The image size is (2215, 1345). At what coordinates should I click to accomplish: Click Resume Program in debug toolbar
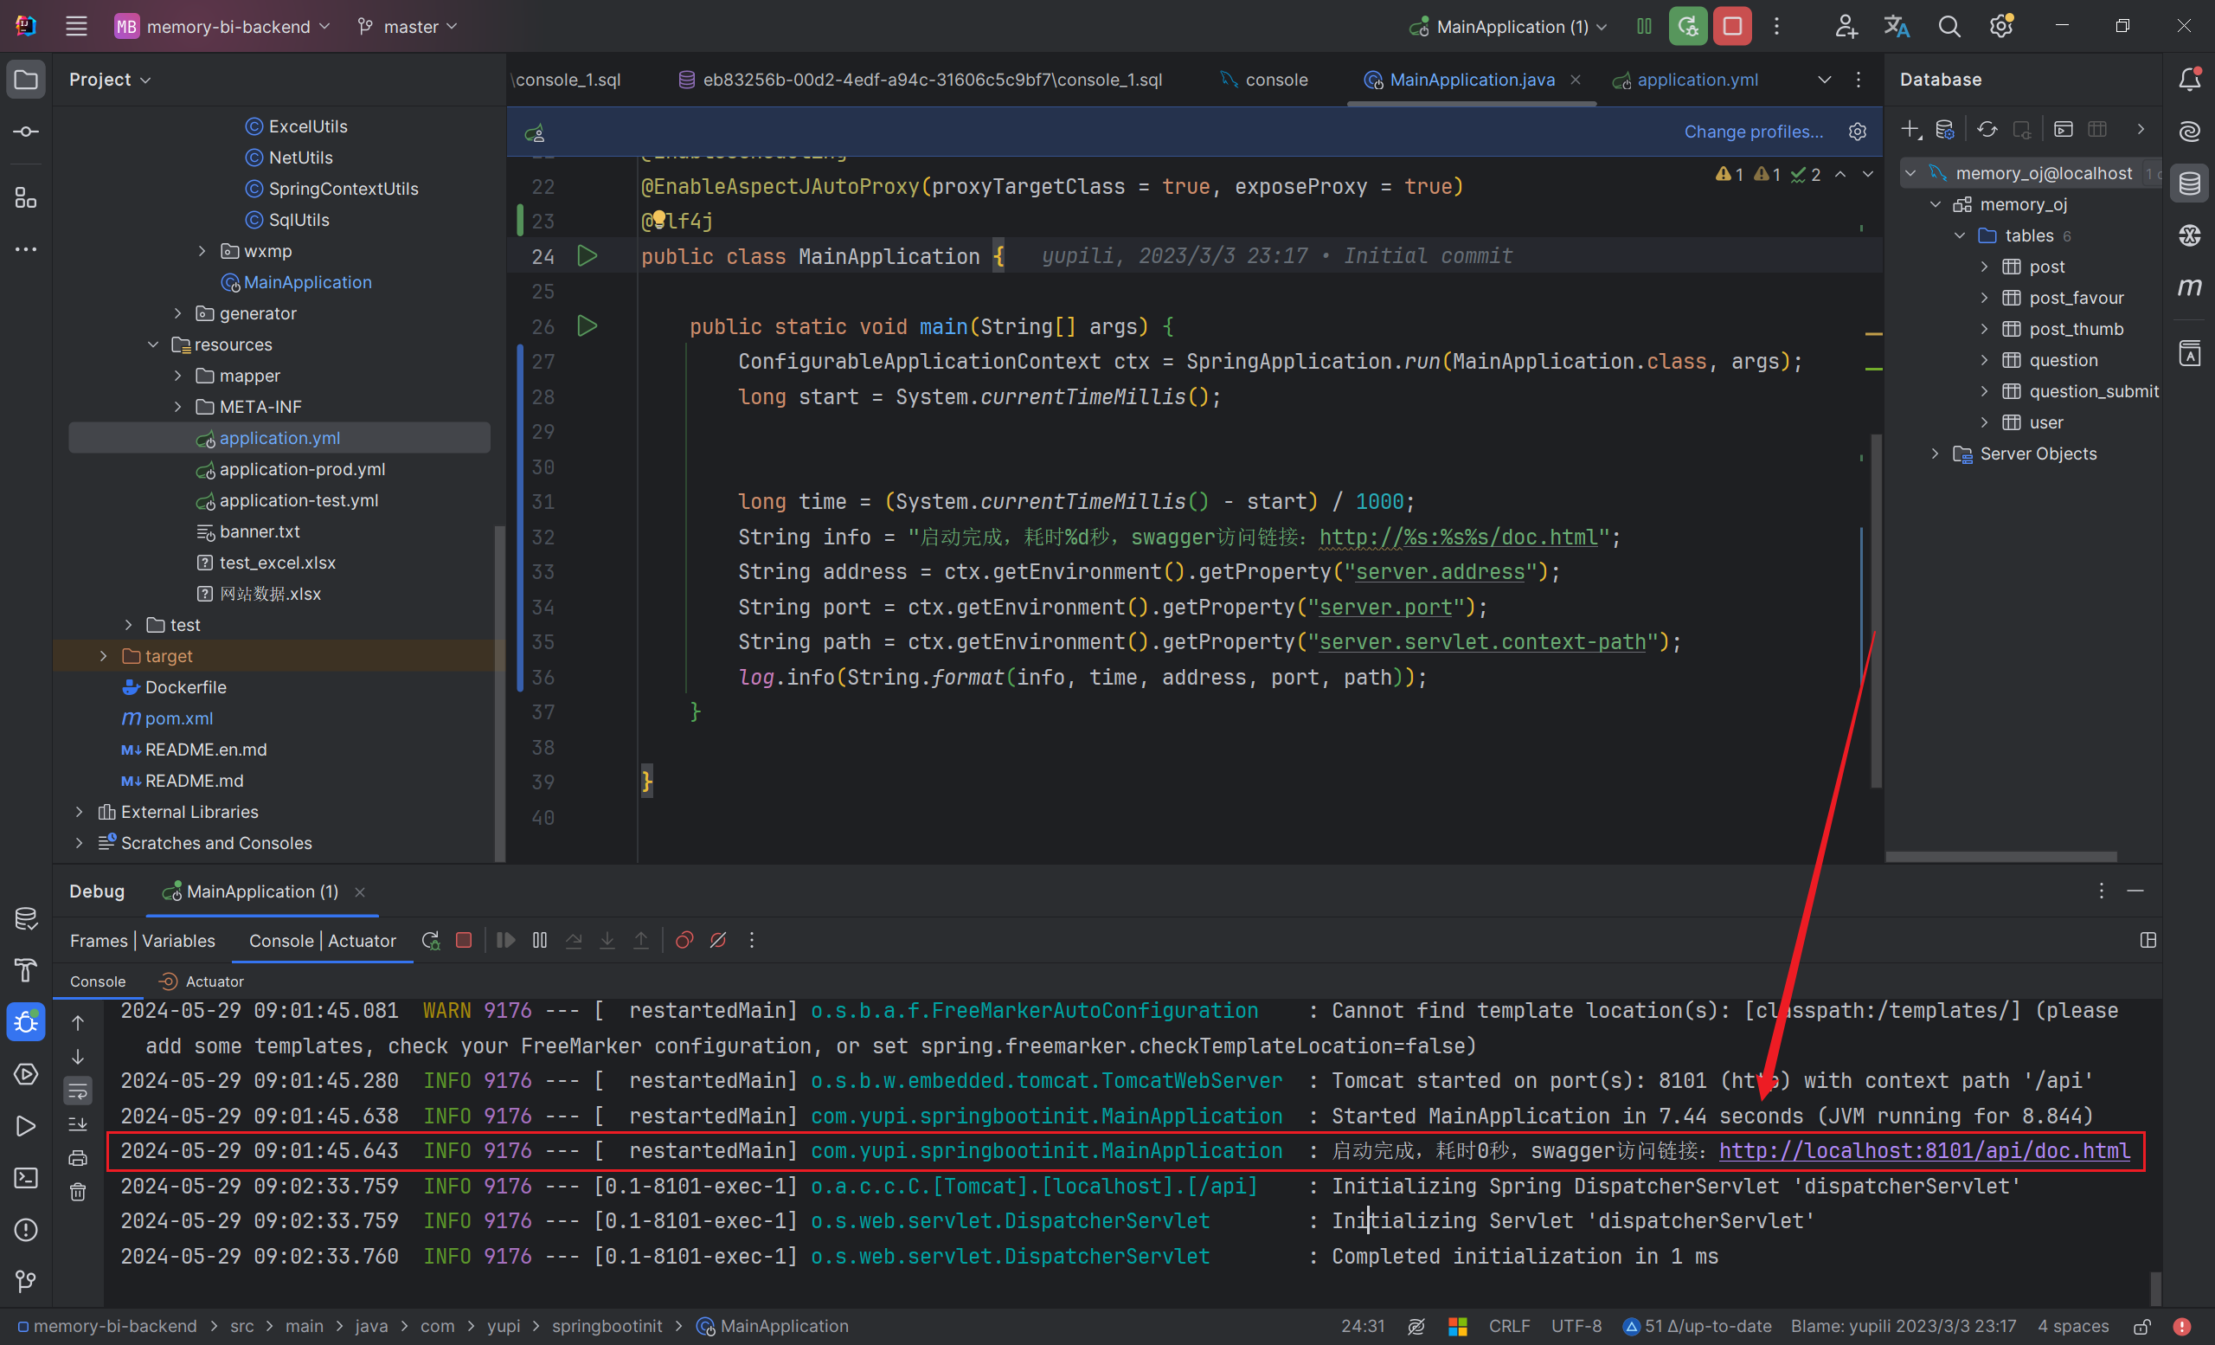click(x=505, y=941)
